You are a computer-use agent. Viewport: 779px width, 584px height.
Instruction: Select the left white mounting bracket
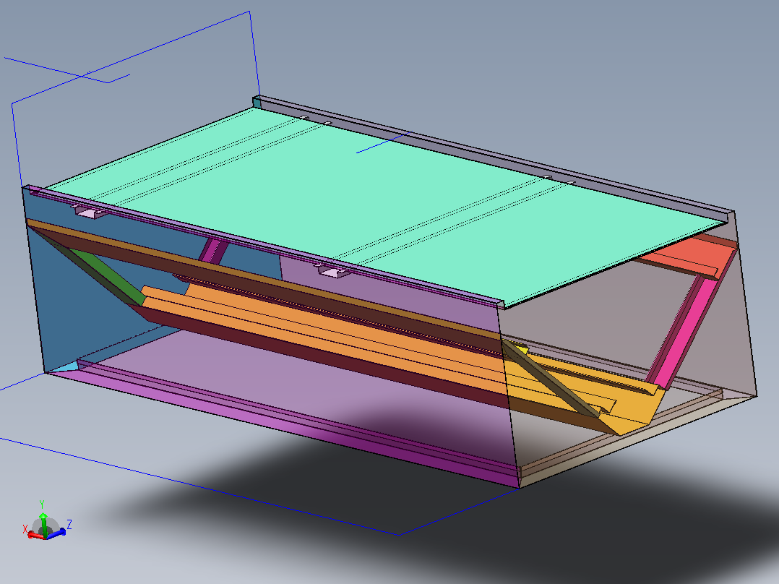pos(90,212)
